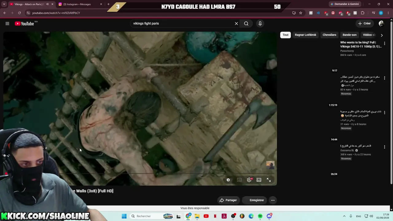Mute the Vikings tab audio

click(47, 4)
